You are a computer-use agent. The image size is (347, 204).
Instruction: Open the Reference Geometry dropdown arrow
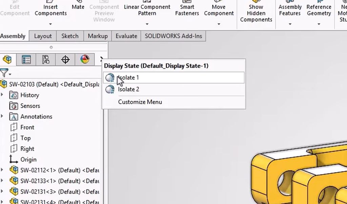[x=319, y=24]
